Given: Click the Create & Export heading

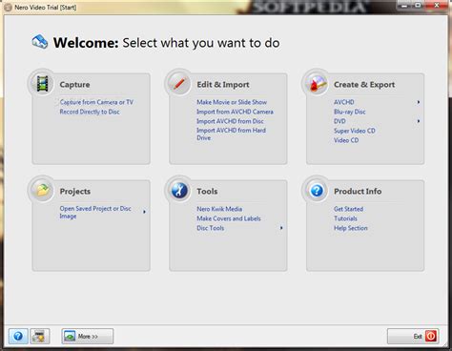Looking at the screenshot, I should (364, 85).
